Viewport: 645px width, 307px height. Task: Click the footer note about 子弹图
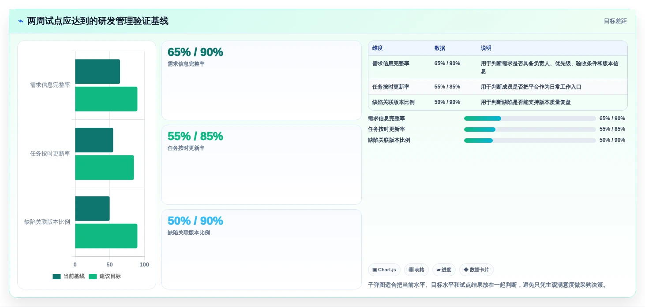pos(488,285)
